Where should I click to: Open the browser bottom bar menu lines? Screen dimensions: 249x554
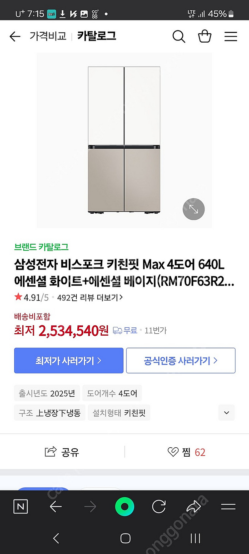click(x=228, y=506)
